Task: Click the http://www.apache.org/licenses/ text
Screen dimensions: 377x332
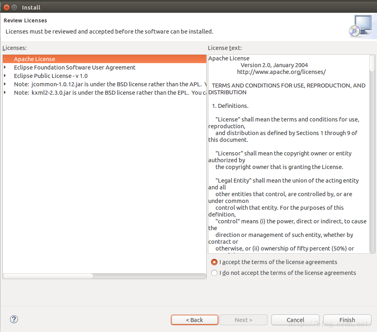Action: point(281,72)
